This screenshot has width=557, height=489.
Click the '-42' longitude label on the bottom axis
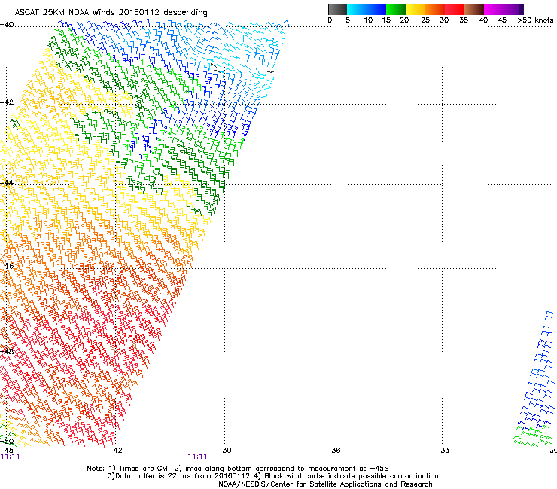pos(114,451)
